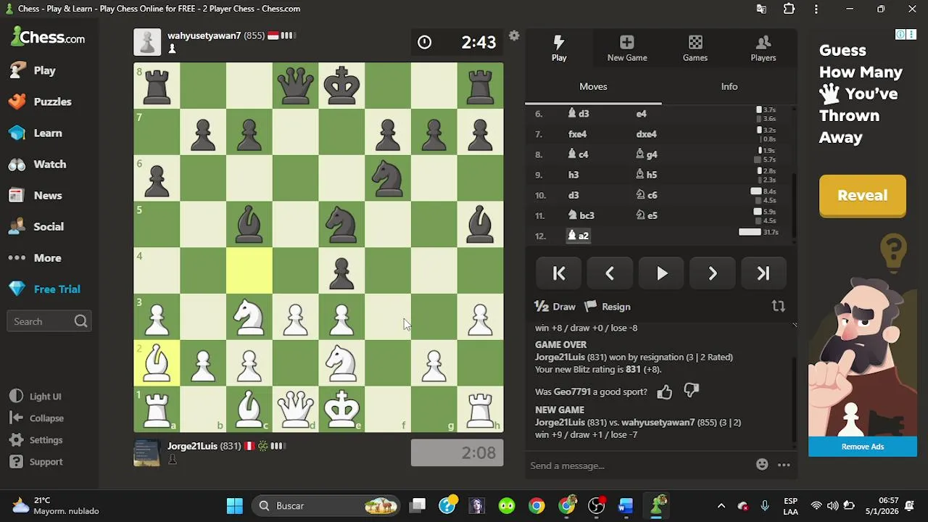Click the white knight on c3
Viewport: 928px width, 522px height.
[249, 317]
